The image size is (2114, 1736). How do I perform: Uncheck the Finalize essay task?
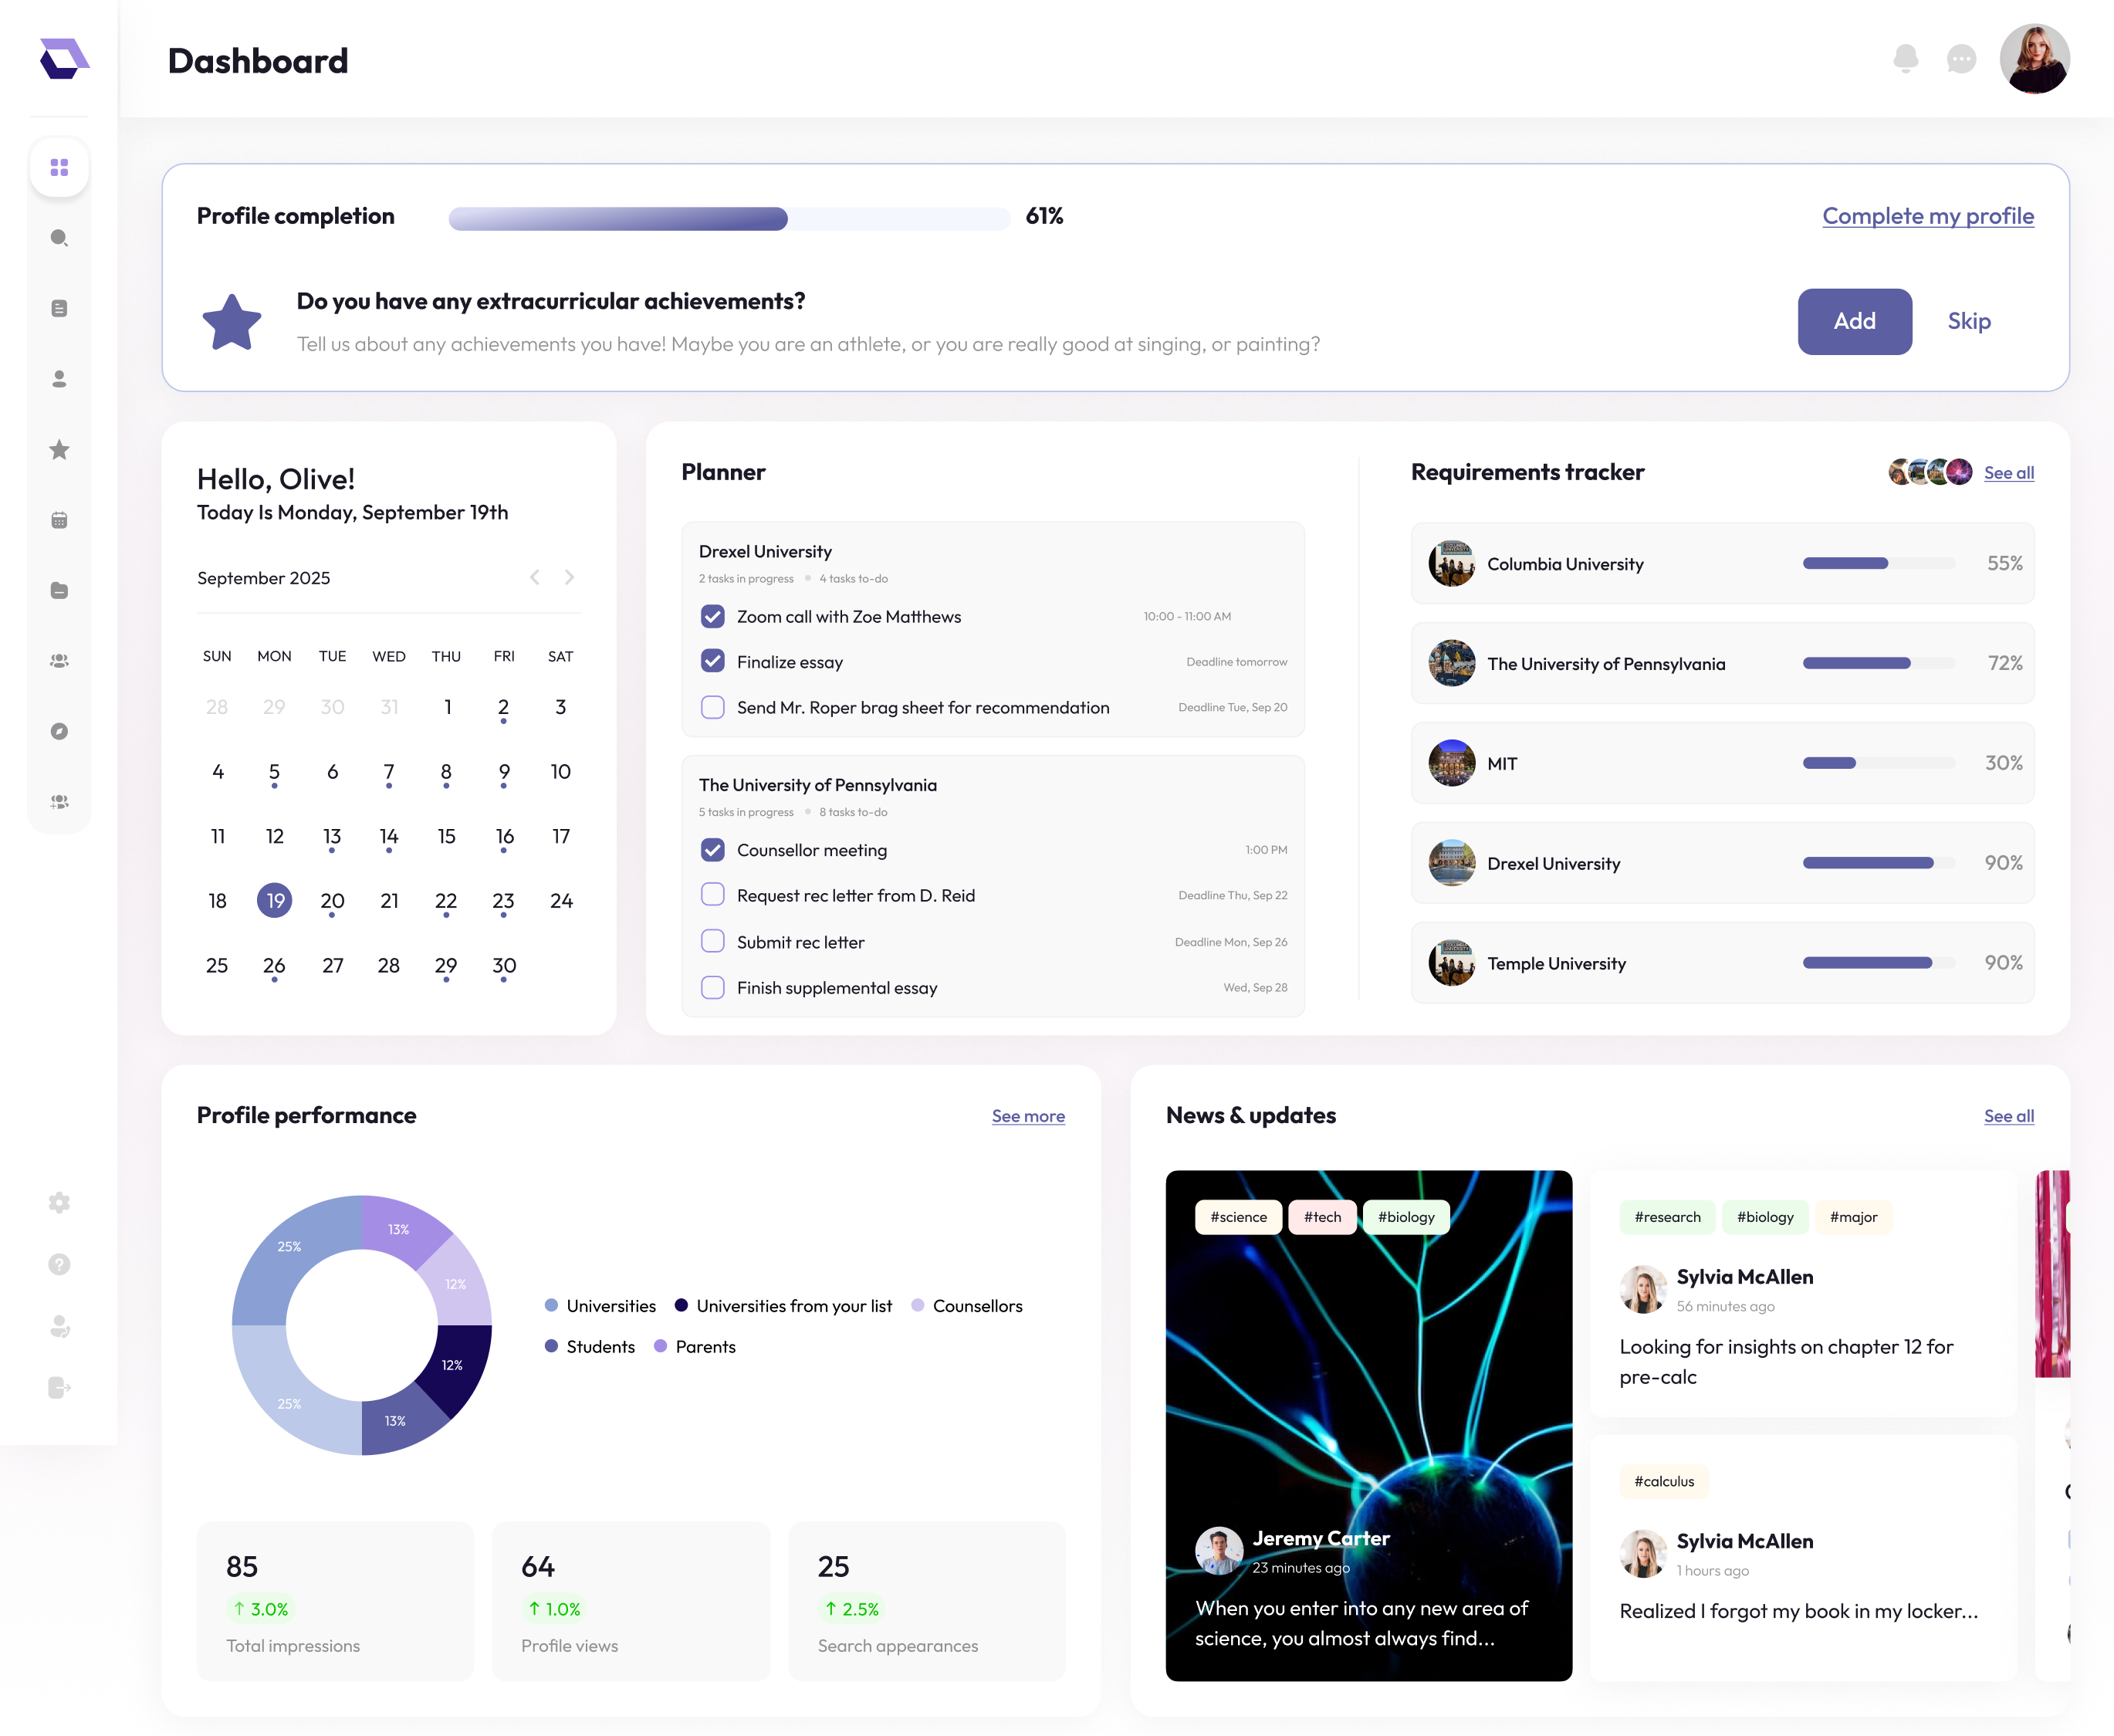713,661
